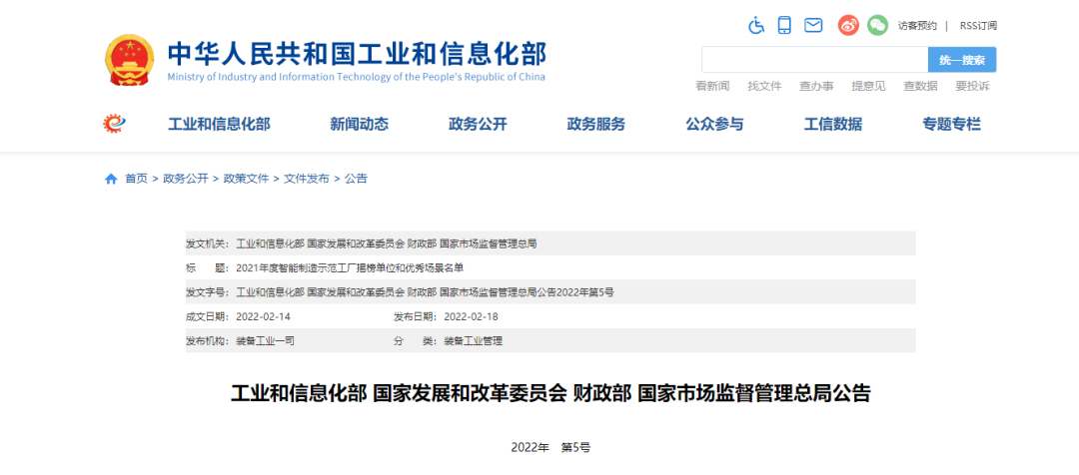Image resolution: width=1079 pixels, height=475 pixels.
Task: Click the home icon in breadcrumb
Action: [x=111, y=179]
